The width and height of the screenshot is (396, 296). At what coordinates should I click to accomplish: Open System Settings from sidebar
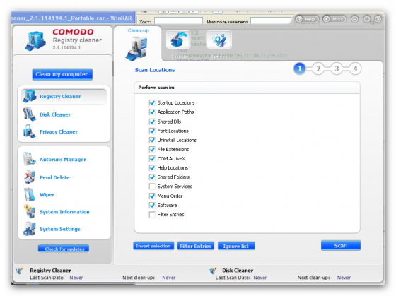point(60,229)
